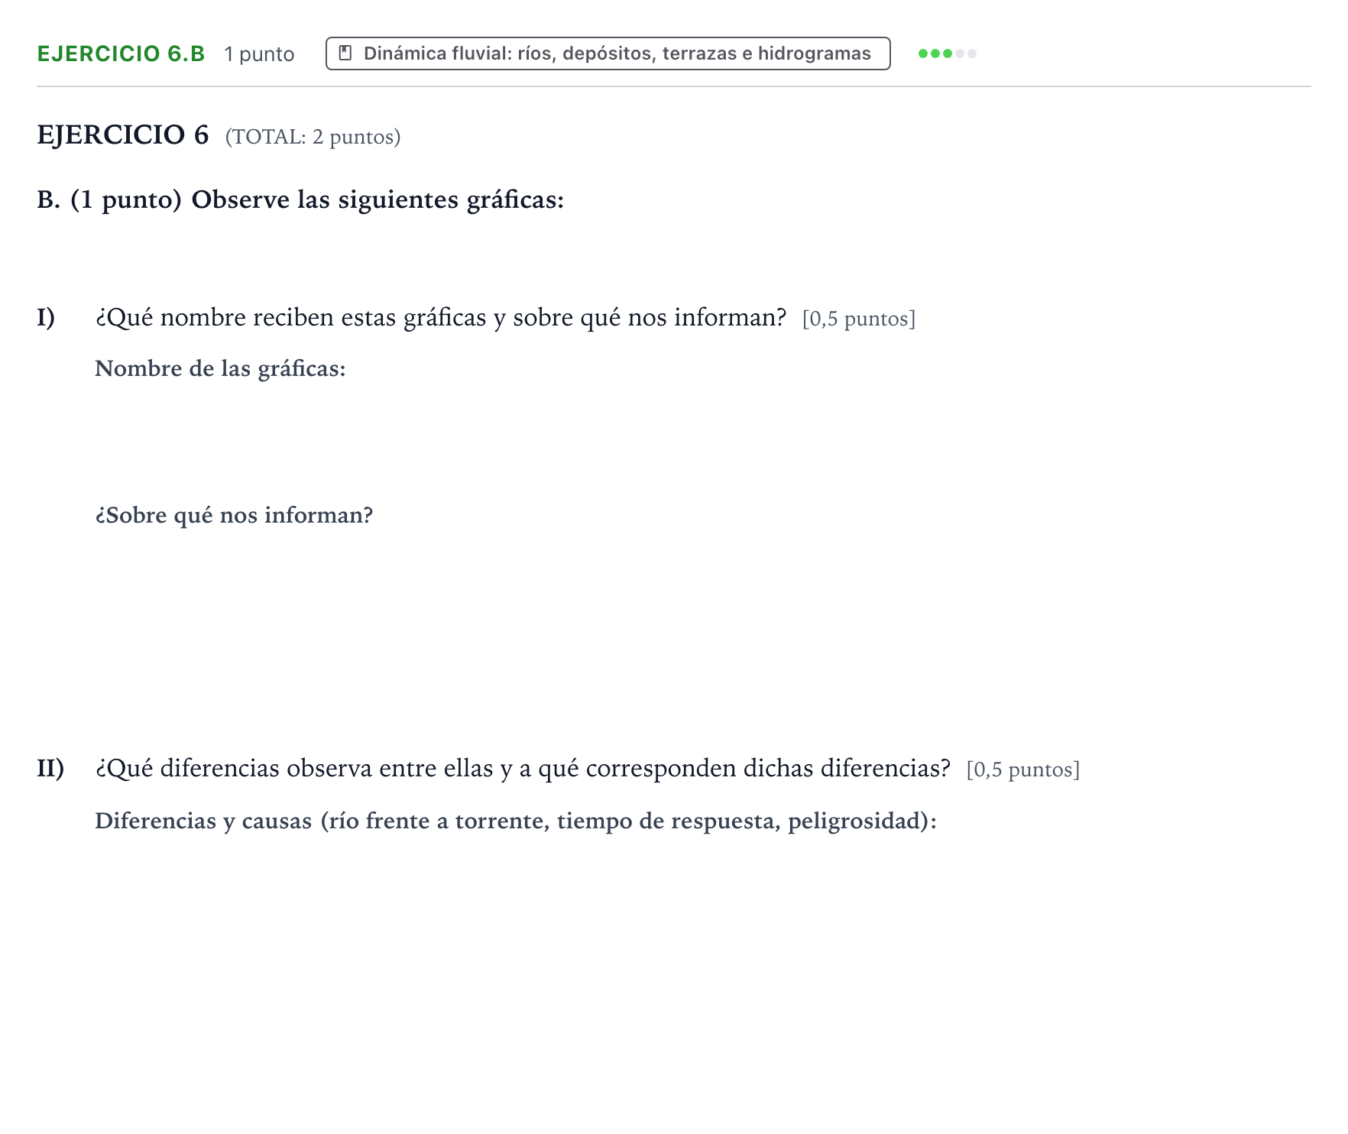
Task: Click the '[0,5 puntos]' label of question I
Action: click(x=859, y=319)
